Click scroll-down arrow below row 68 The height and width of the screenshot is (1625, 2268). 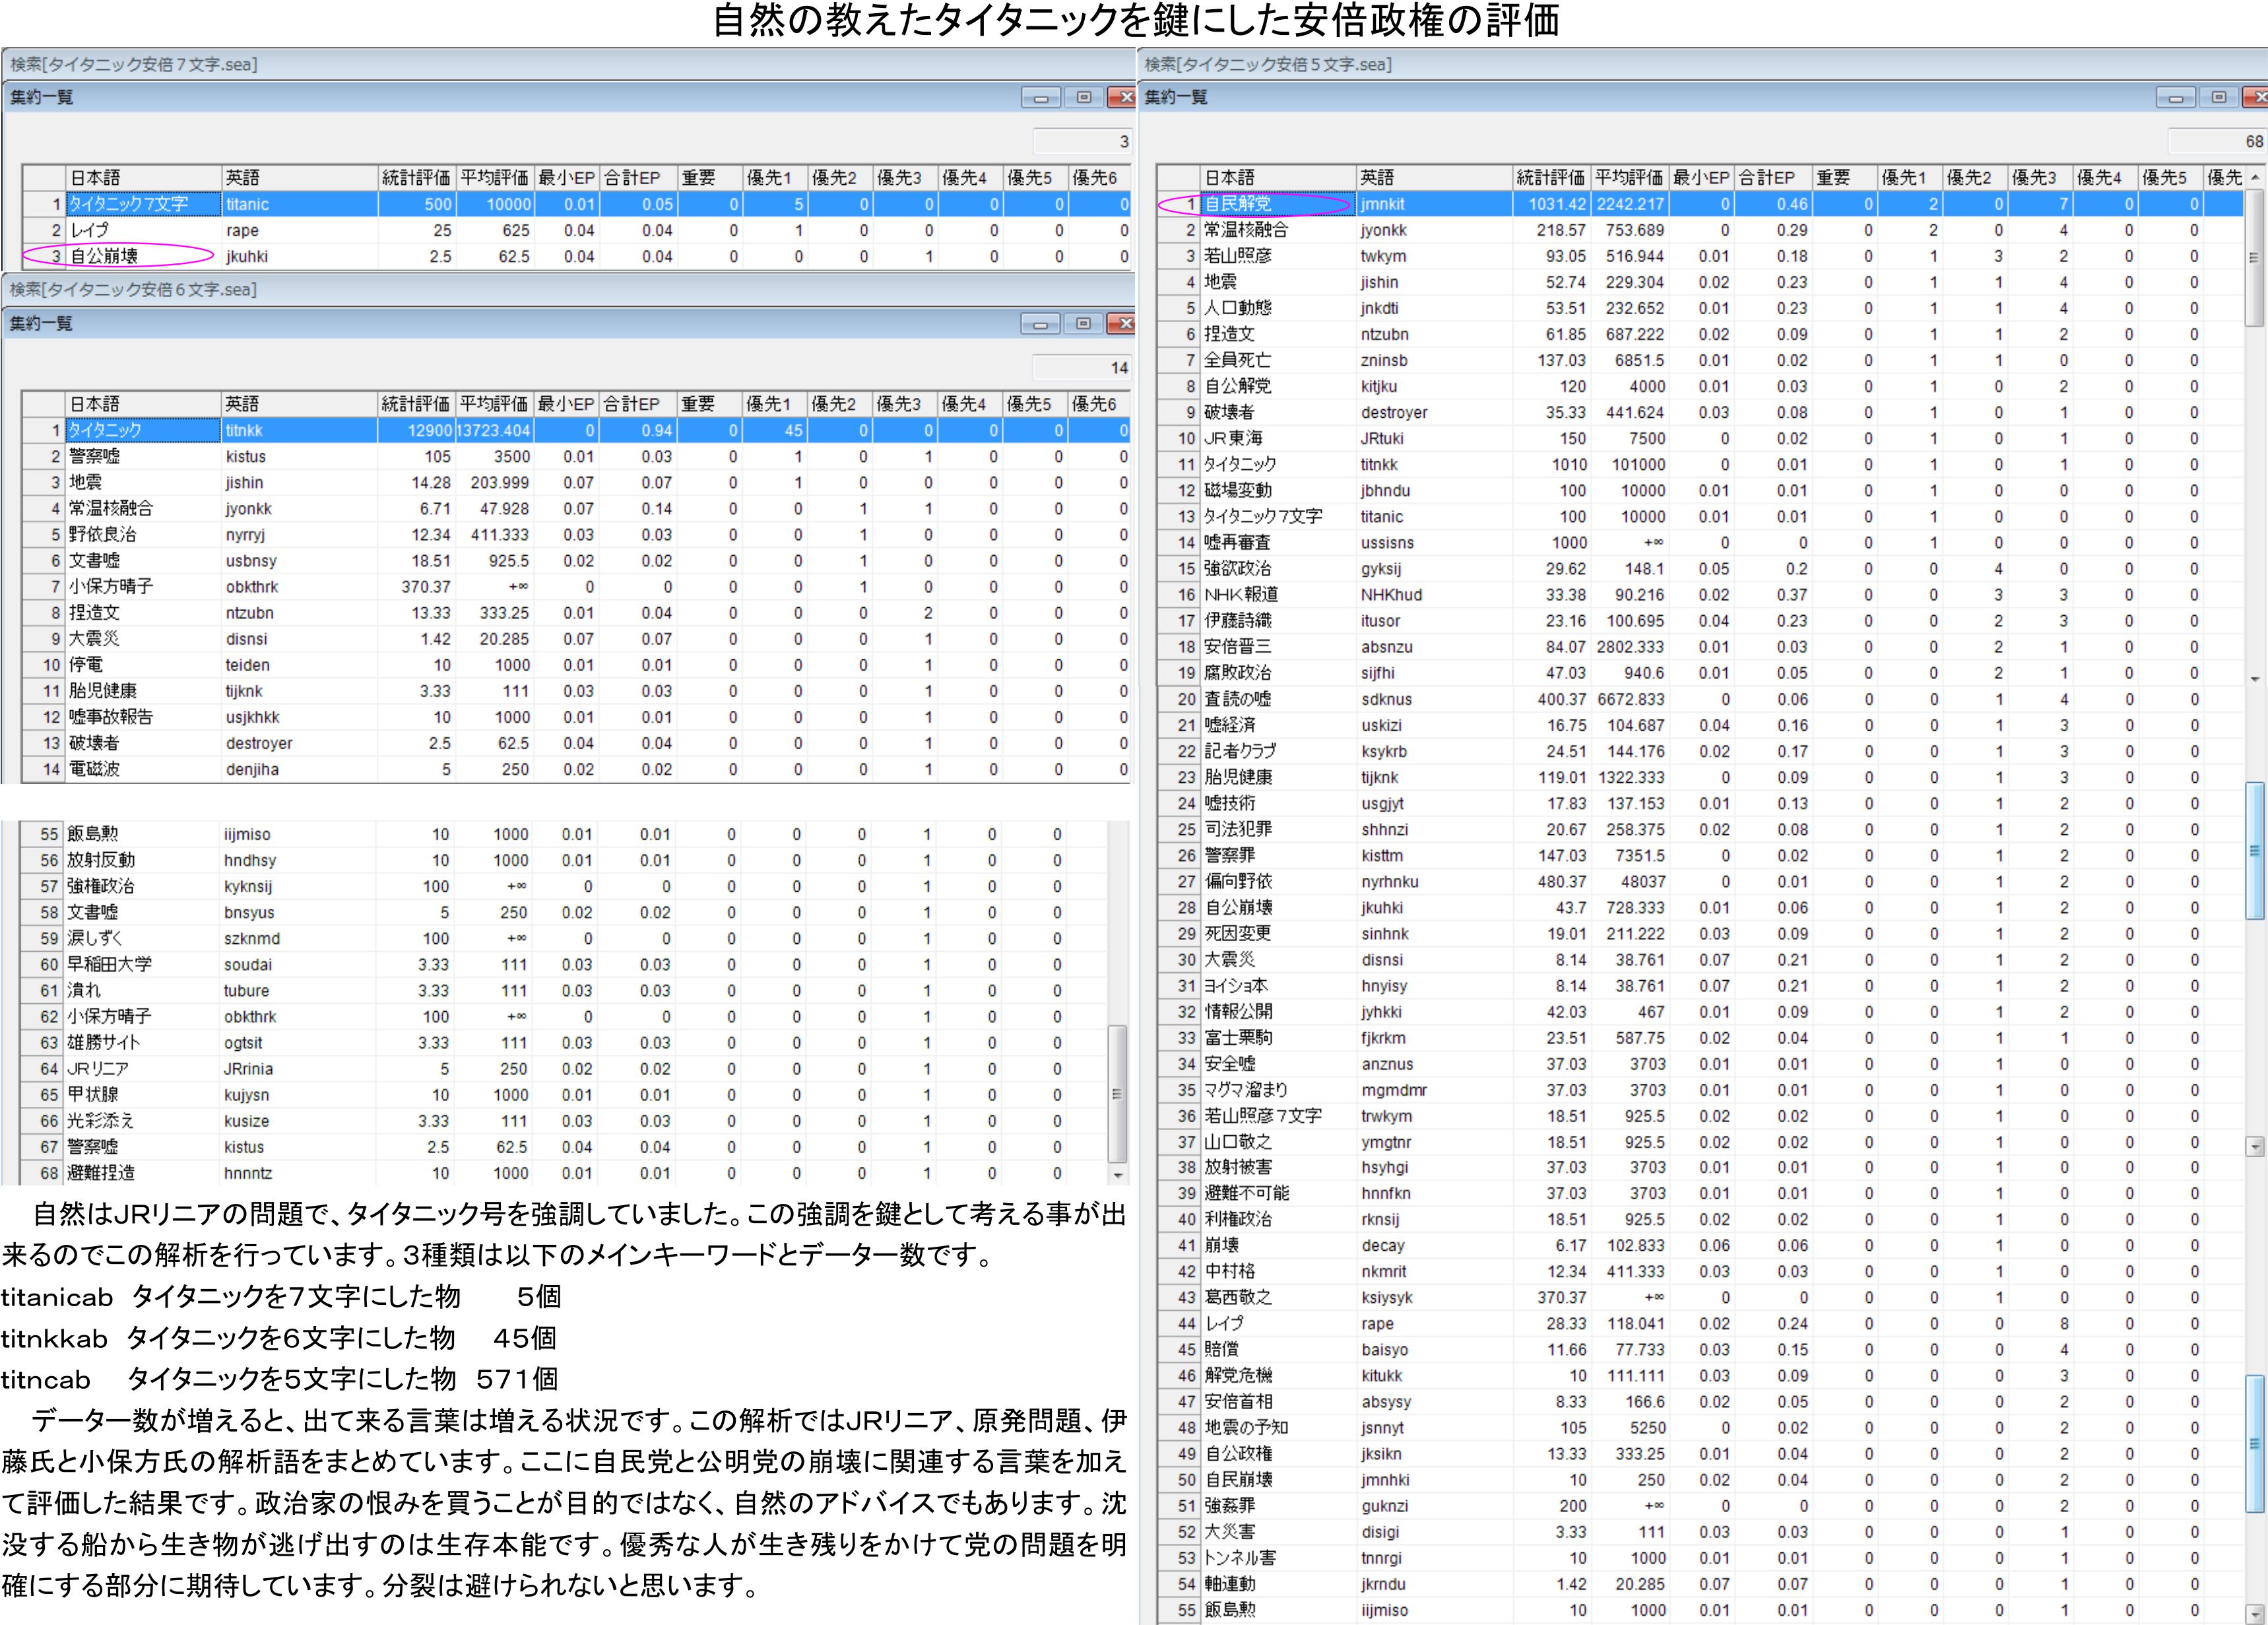click(1118, 1176)
